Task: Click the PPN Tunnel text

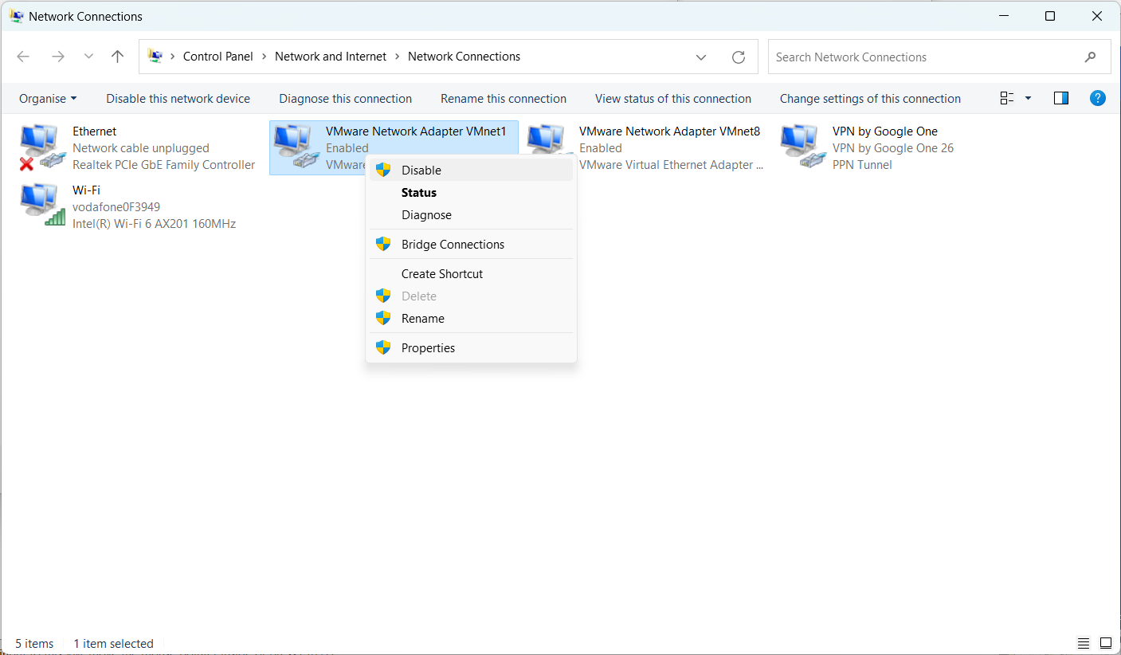Action: 862,165
